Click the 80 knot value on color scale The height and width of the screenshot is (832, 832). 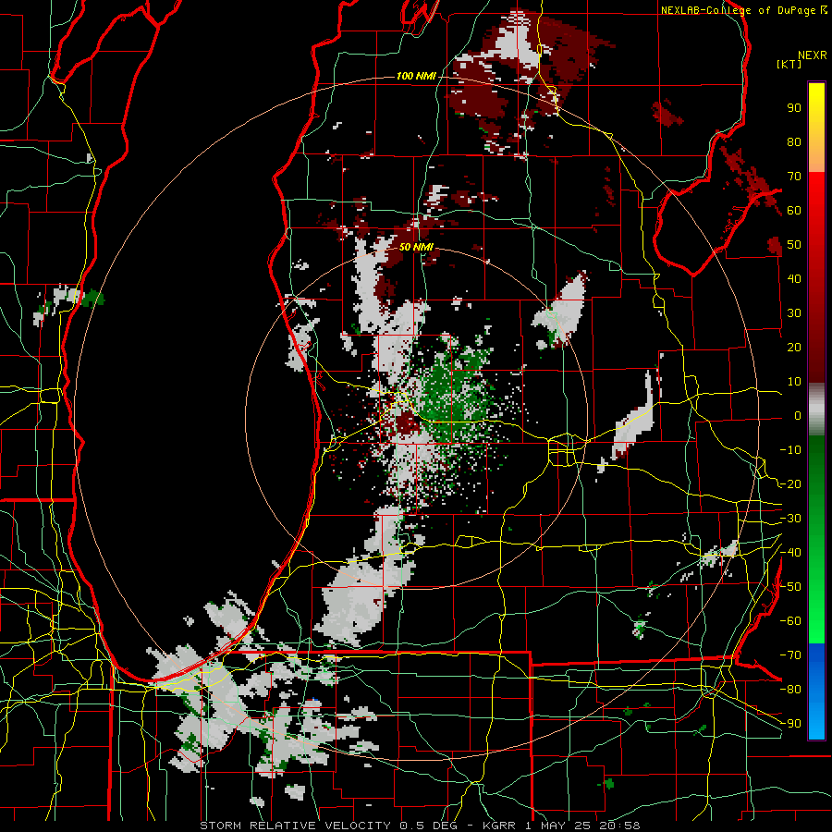tap(794, 142)
